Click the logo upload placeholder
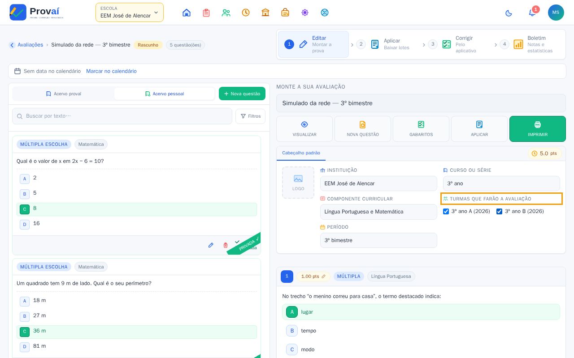Screen dimensions: 574x358 click(298, 183)
